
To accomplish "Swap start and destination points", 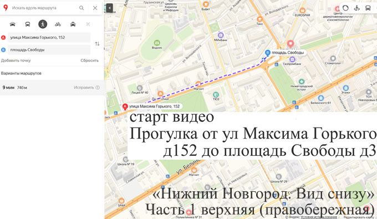I will point(97,44).
